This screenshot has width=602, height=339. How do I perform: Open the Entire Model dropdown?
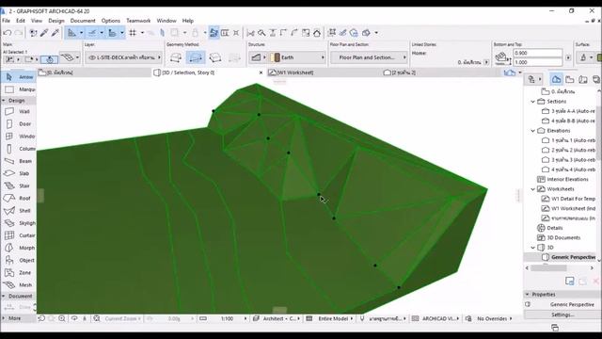coord(332,318)
